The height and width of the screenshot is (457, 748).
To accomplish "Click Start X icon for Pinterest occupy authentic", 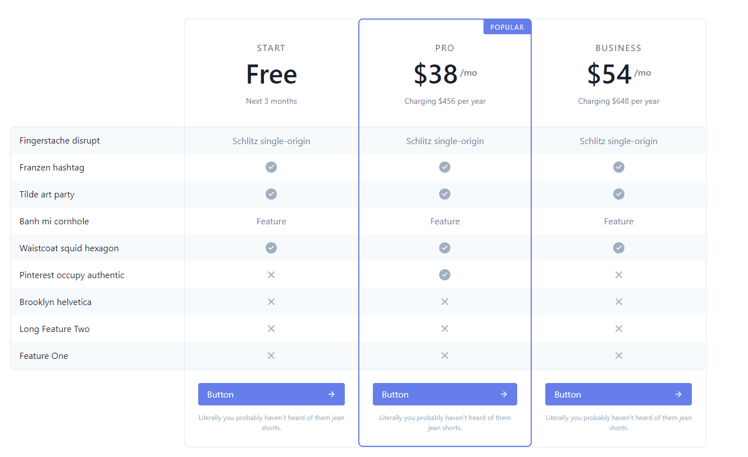I will (271, 275).
